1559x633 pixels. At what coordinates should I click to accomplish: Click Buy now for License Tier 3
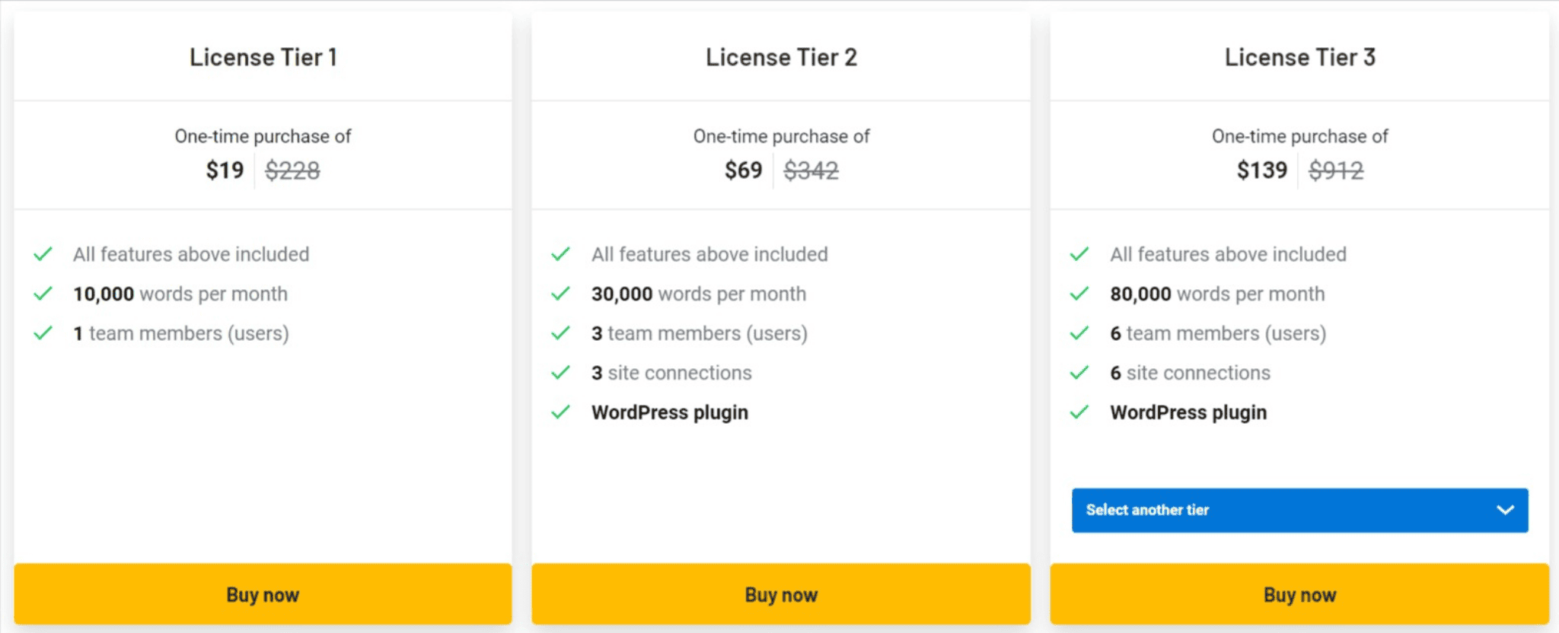coord(1299,594)
